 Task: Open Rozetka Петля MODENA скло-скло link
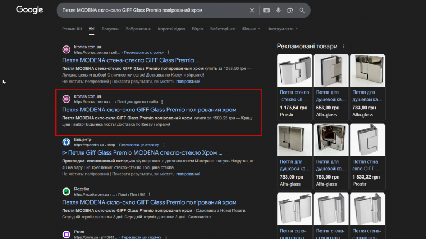149,202
